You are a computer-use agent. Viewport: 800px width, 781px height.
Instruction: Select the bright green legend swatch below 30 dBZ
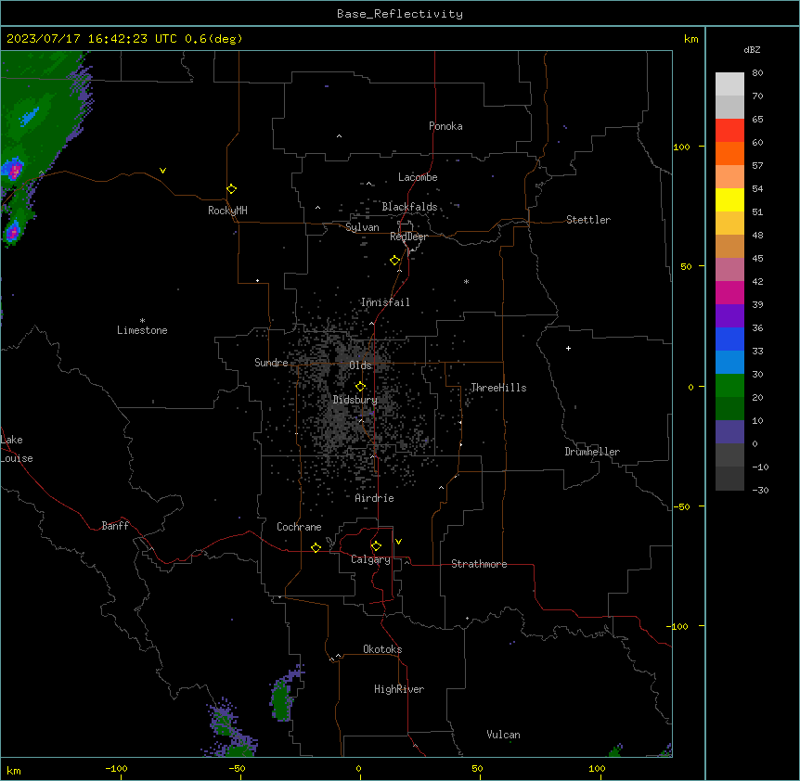729,386
